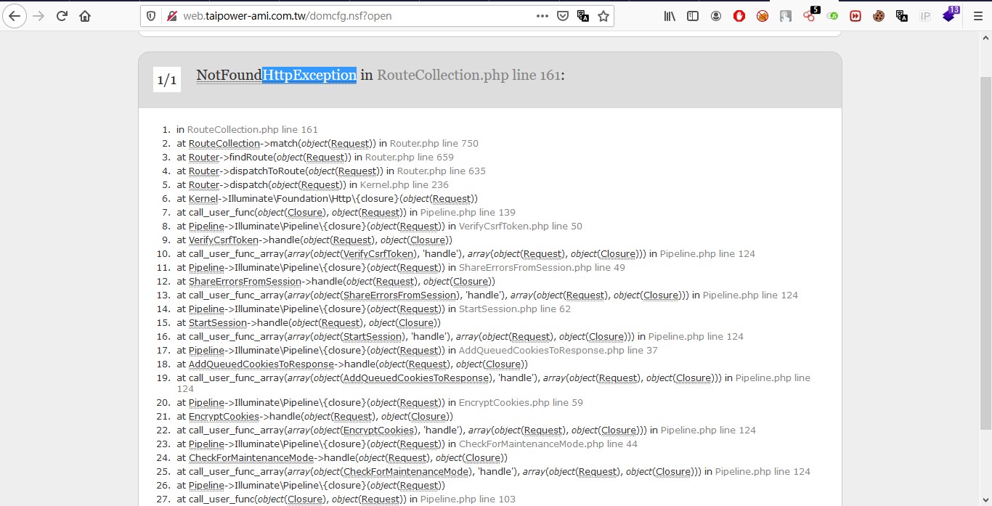Click 'AddQueuedCookiesToResponse' in trace line 18
Viewport: 992px width, 506px height.
coord(261,364)
